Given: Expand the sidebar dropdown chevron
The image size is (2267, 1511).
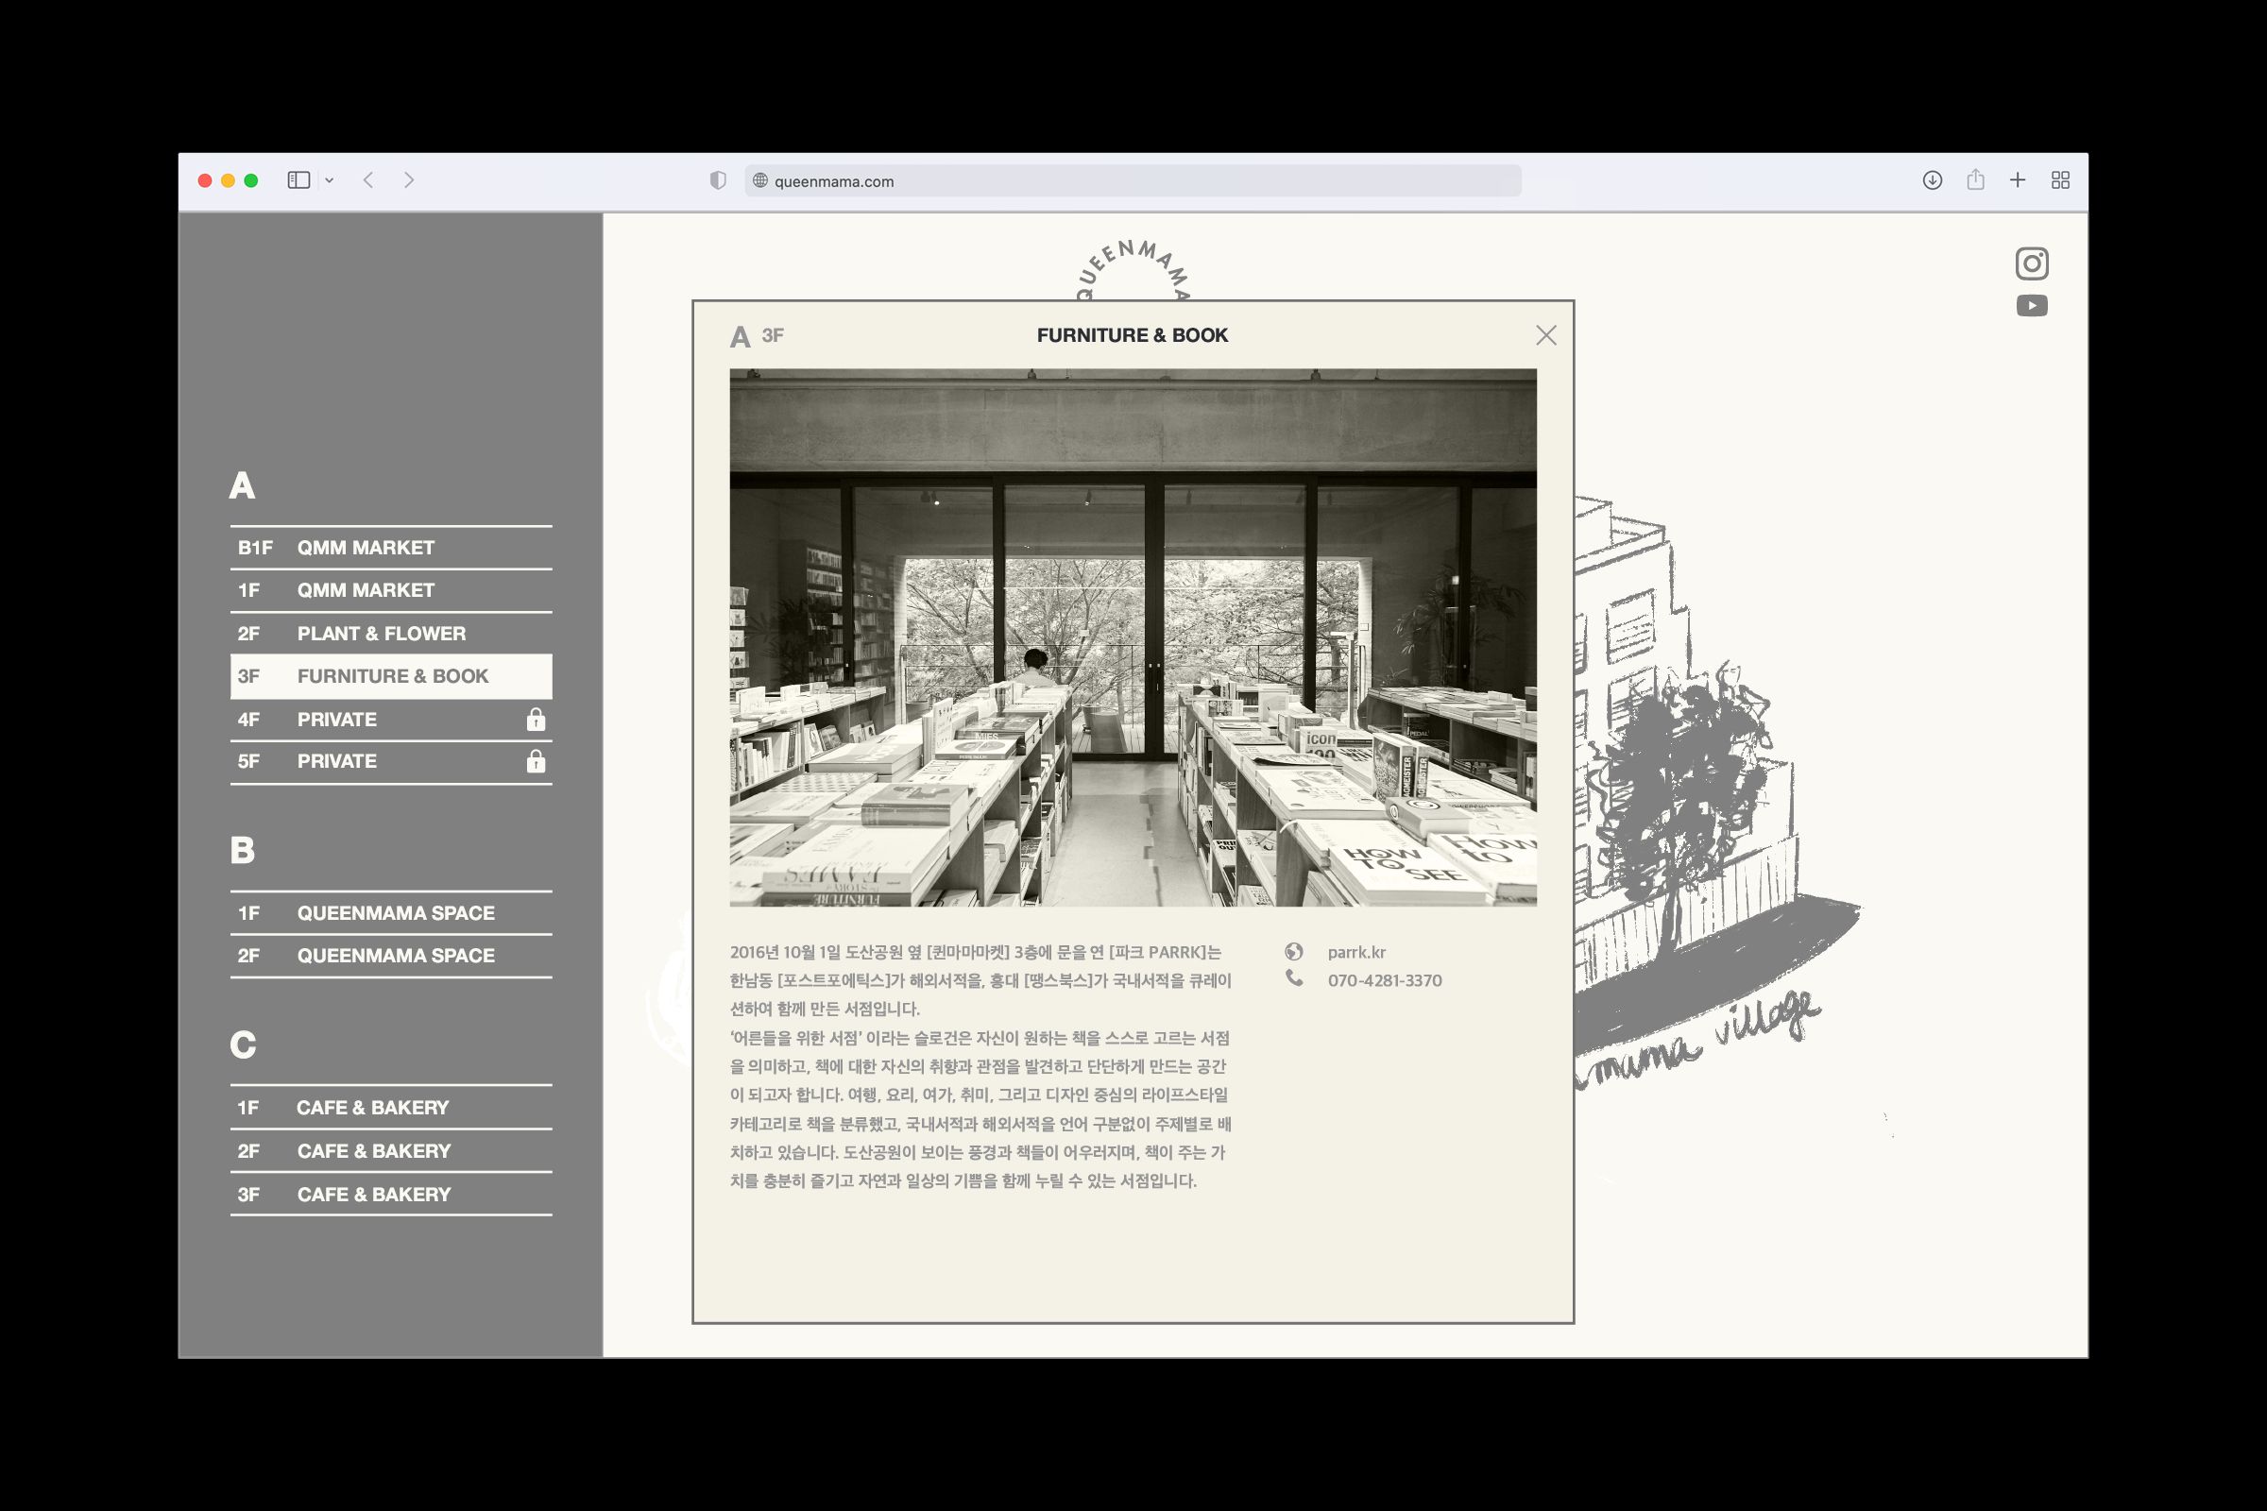Looking at the screenshot, I should click(x=330, y=180).
